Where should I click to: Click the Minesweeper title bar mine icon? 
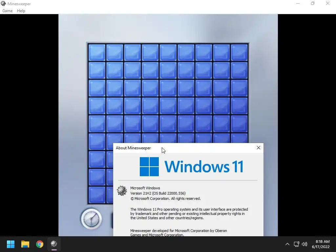[3, 4]
